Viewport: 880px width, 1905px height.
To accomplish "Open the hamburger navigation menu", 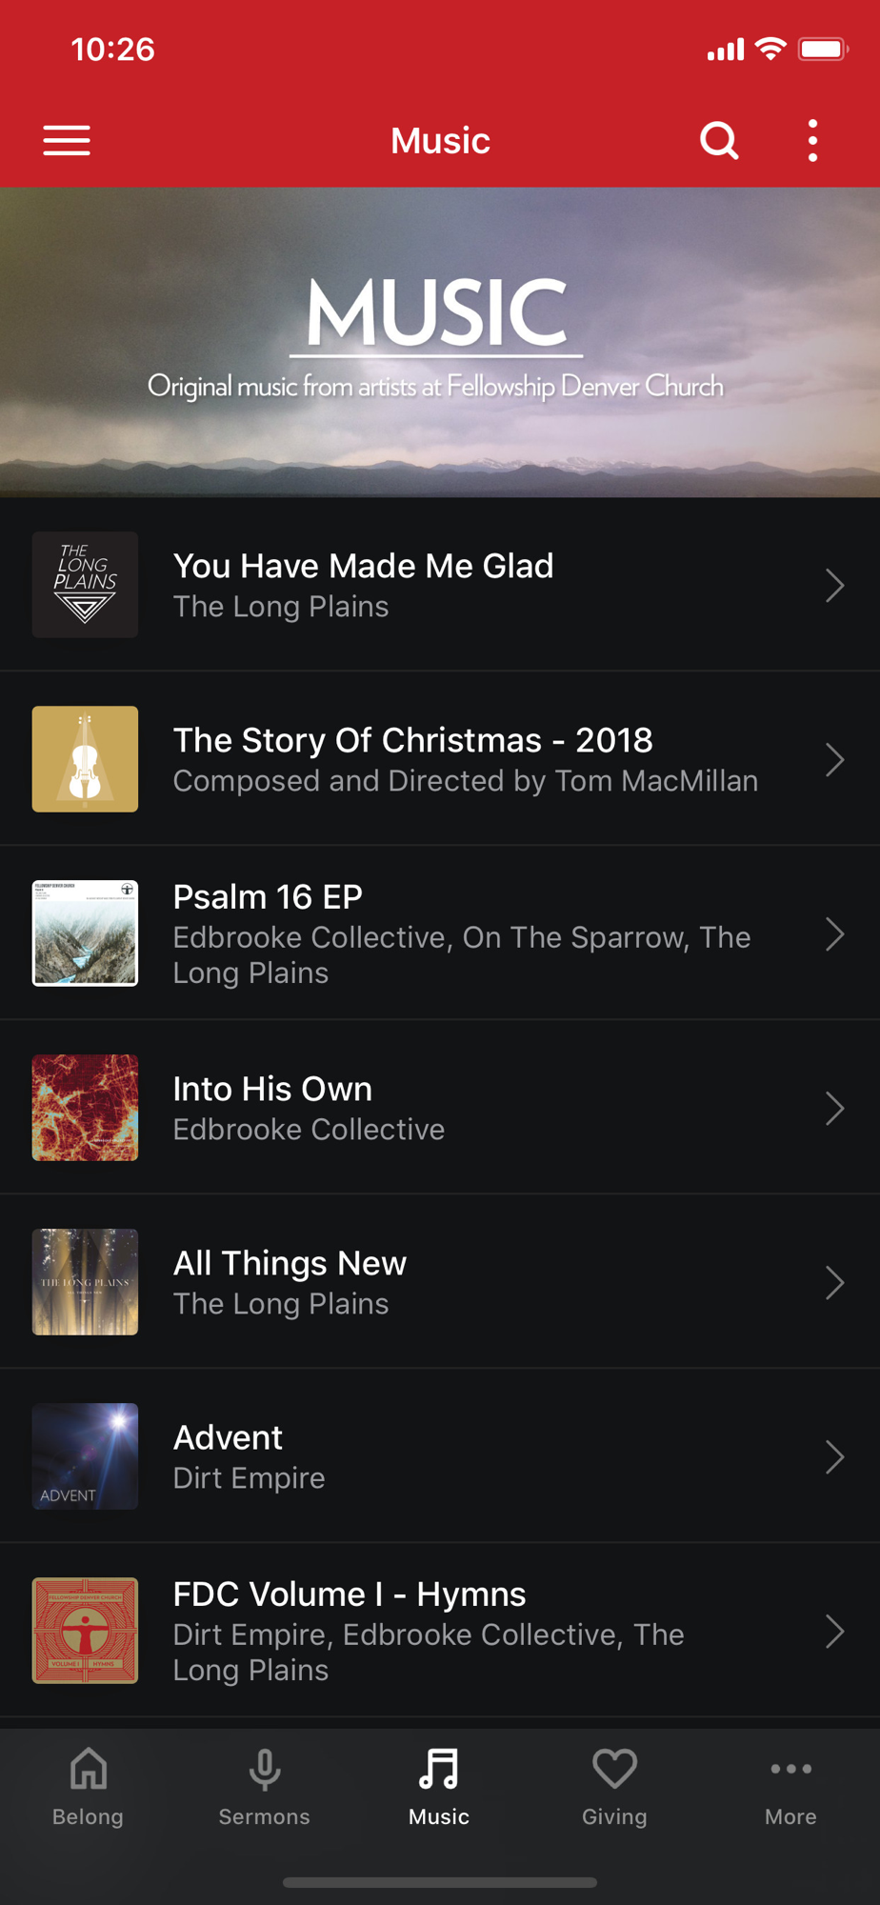I will click(x=67, y=141).
